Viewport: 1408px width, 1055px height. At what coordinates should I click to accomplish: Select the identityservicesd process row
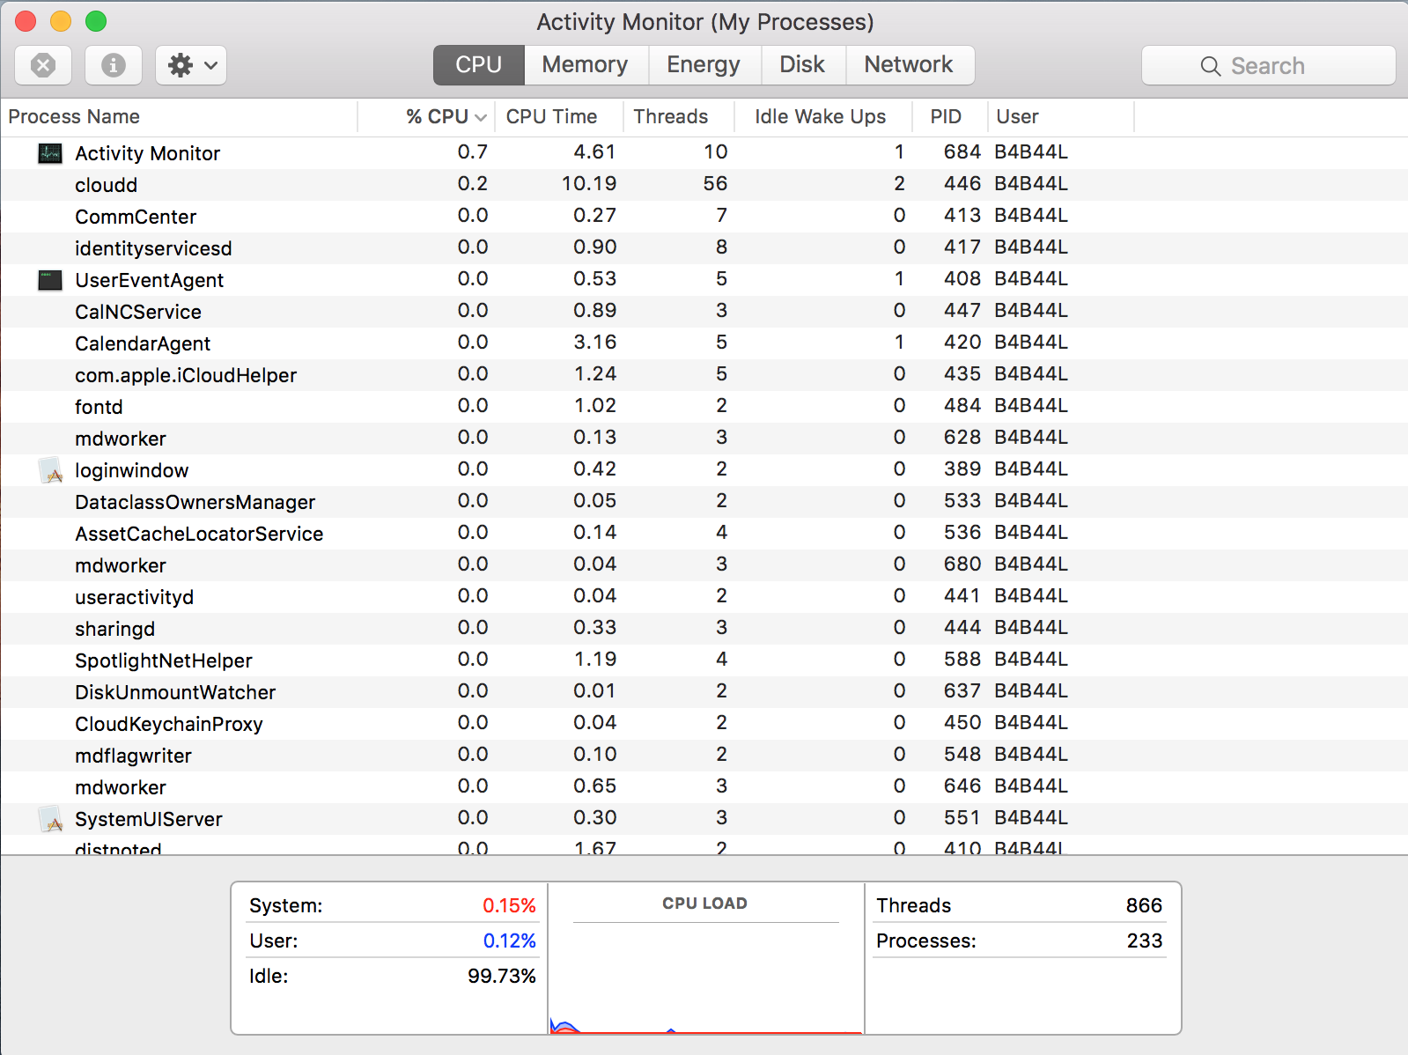coord(704,248)
